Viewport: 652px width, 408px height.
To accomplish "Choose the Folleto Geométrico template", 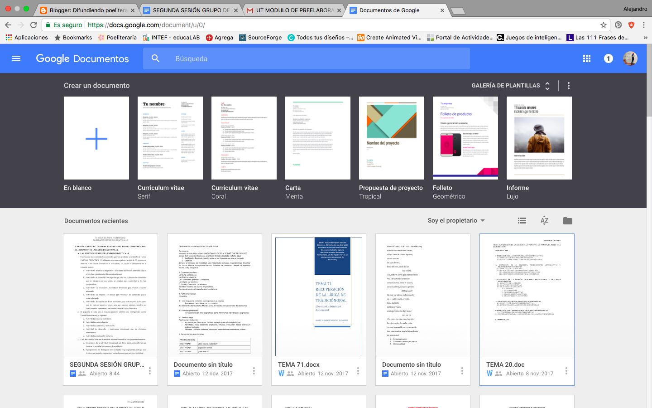I will [x=465, y=138].
